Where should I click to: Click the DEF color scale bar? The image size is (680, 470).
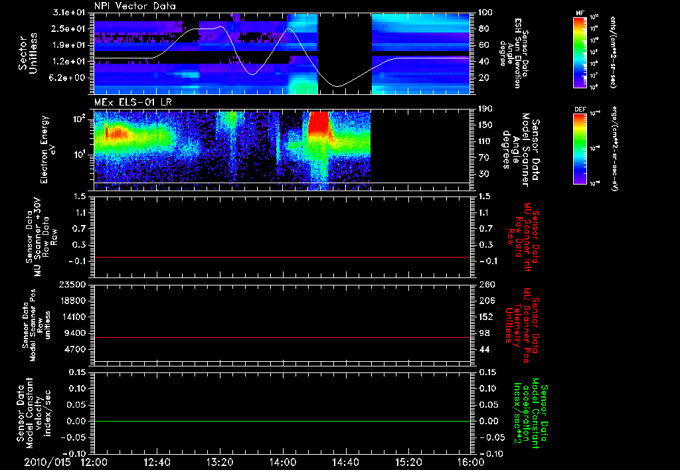point(580,149)
